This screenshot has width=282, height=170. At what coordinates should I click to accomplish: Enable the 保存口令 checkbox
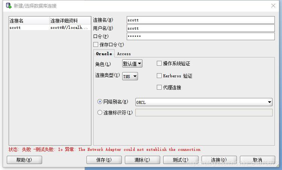pos(96,45)
